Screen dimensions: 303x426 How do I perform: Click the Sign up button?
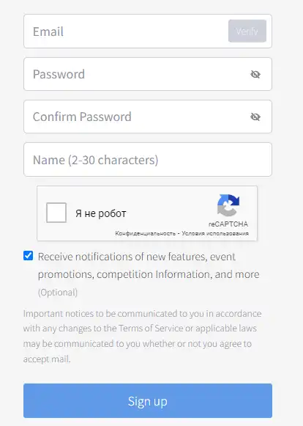point(148,401)
